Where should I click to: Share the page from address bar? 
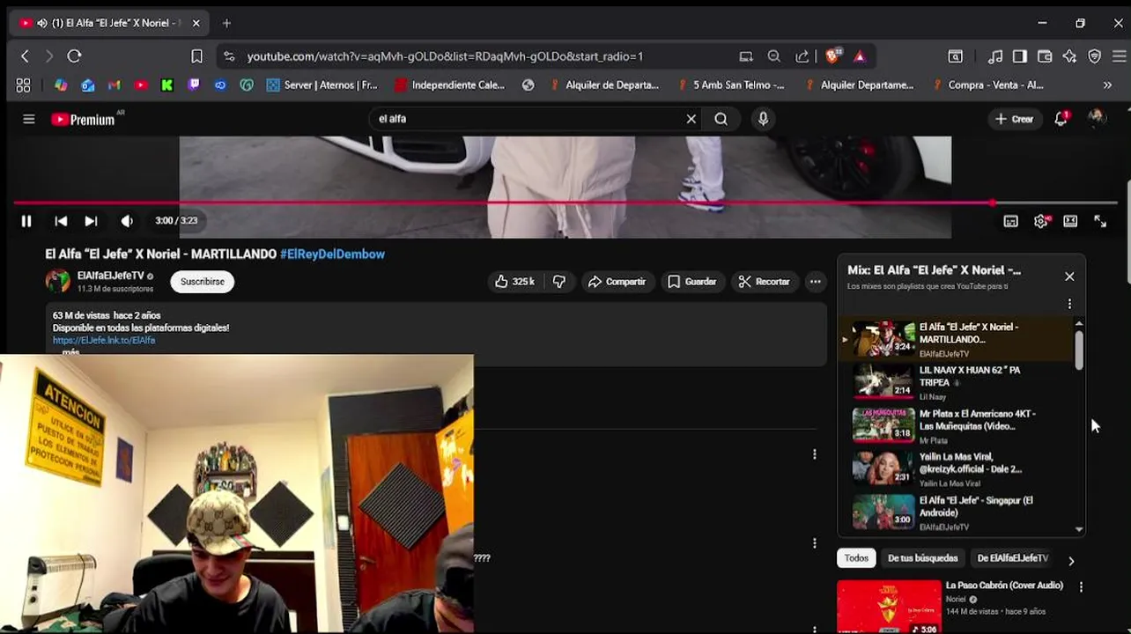coord(802,56)
